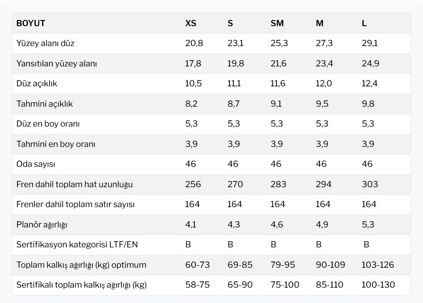Click the 303 line length value

[x=370, y=184]
